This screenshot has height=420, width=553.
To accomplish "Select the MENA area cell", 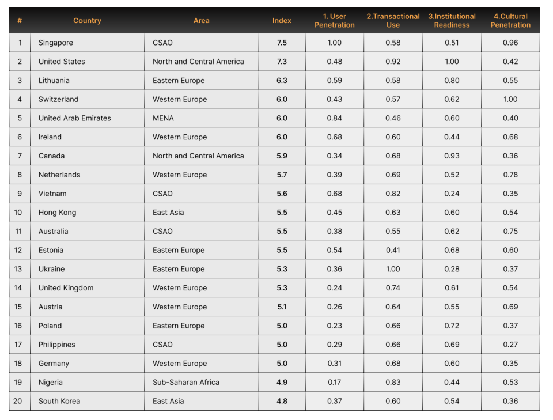I will pos(163,118).
